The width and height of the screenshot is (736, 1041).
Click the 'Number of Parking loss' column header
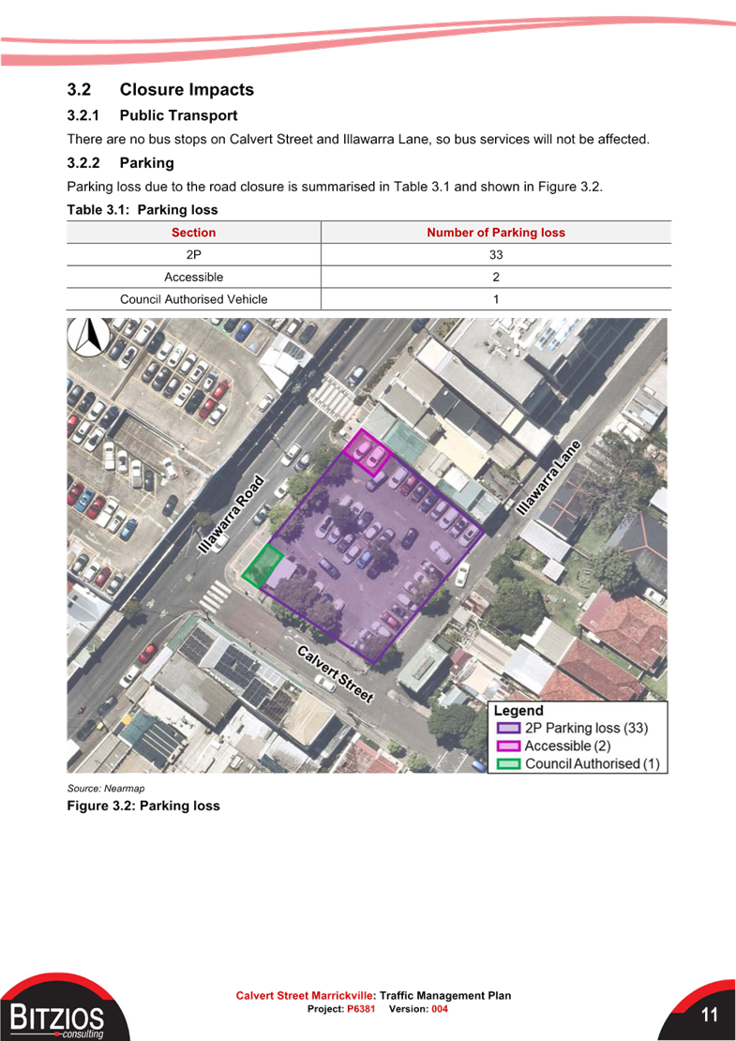[x=496, y=233]
